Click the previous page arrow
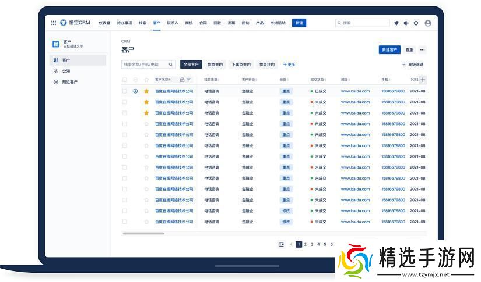Screen dimensions: 481x282 pos(291,244)
